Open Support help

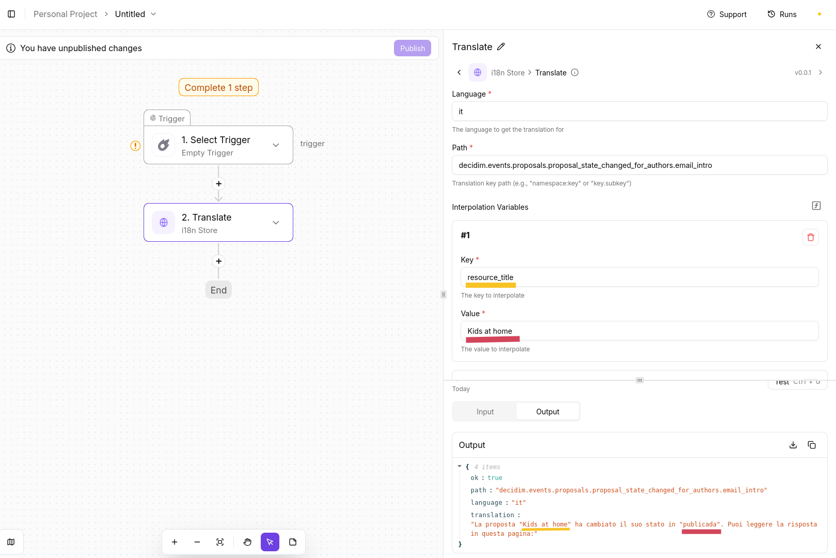coord(727,14)
